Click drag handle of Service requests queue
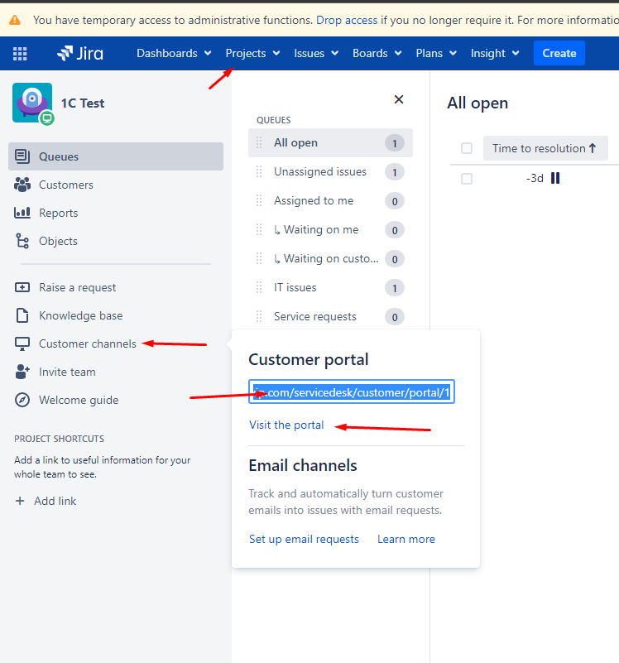The width and height of the screenshot is (619, 663). (259, 317)
